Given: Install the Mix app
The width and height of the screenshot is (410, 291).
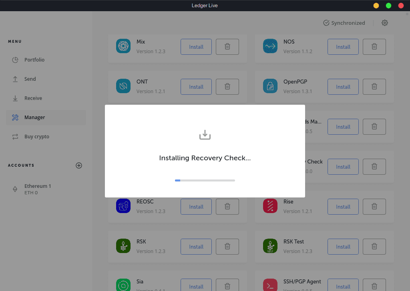Looking at the screenshot, I should [x=196, y=47].
